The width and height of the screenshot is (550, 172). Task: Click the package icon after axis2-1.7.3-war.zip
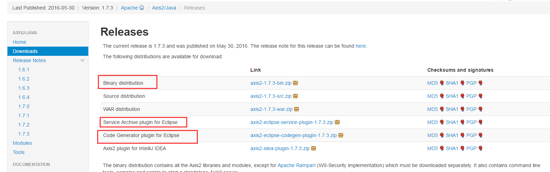coord(296,109)
